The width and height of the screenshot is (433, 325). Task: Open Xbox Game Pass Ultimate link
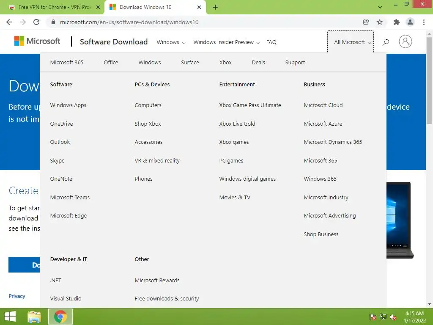point(250,105)
